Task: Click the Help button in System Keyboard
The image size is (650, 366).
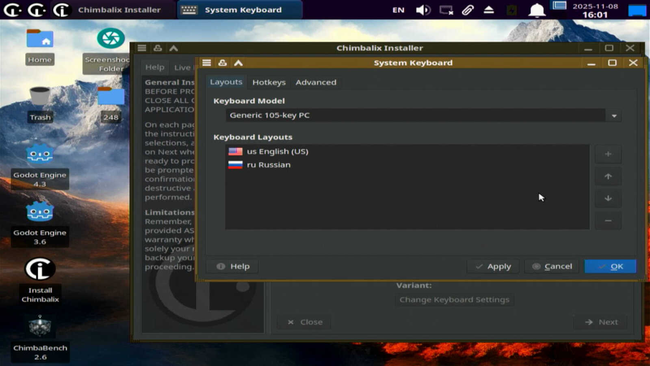Action: [233, 266]
